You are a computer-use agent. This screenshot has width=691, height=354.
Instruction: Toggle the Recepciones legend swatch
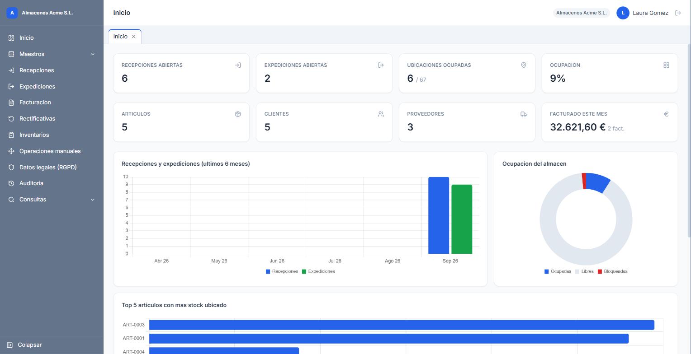(x=268, y=272)
